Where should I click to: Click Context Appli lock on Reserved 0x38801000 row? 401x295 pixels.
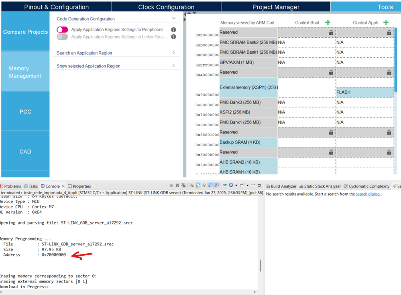[x=389, y=132]
